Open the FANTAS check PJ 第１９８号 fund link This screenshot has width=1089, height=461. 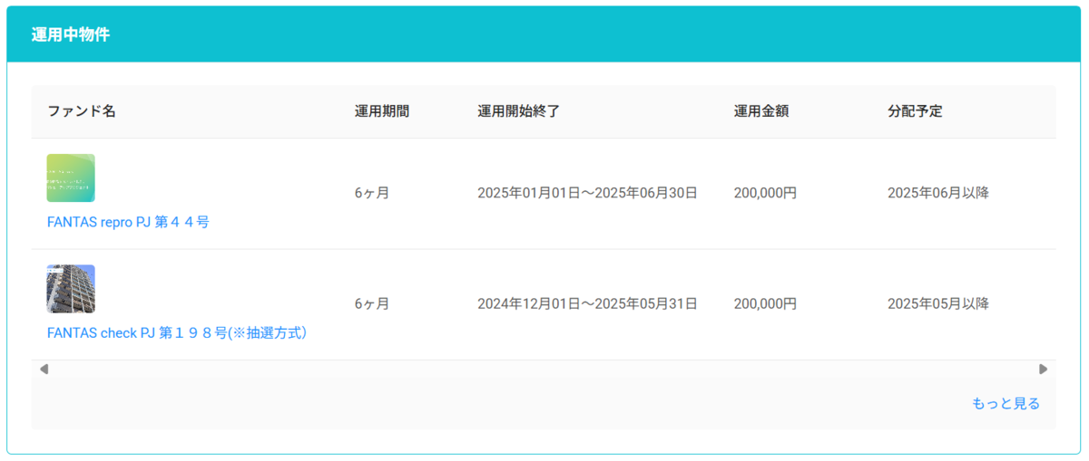point(177,333)
